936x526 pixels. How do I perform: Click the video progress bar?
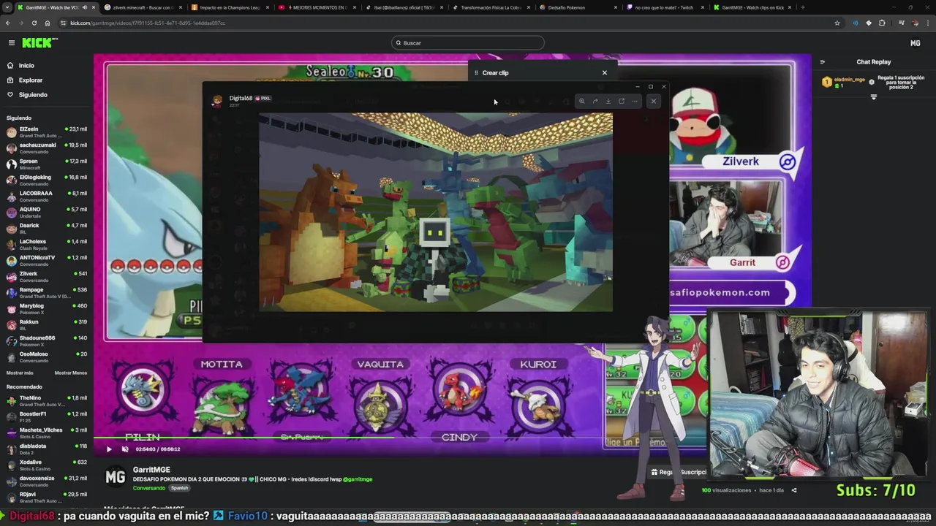pyautogui.click(x=452, y=439)
